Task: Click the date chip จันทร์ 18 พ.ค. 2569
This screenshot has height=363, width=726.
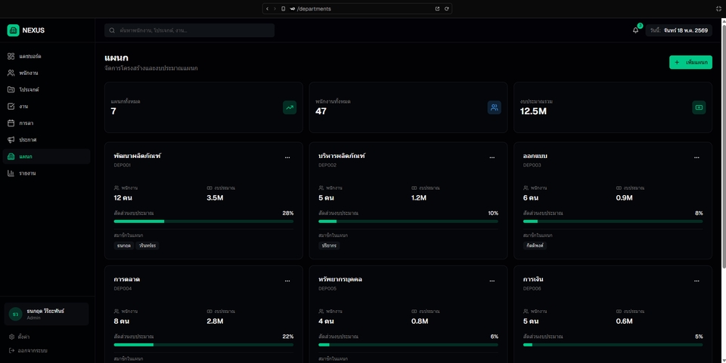Action: click(x=679, y=30)
